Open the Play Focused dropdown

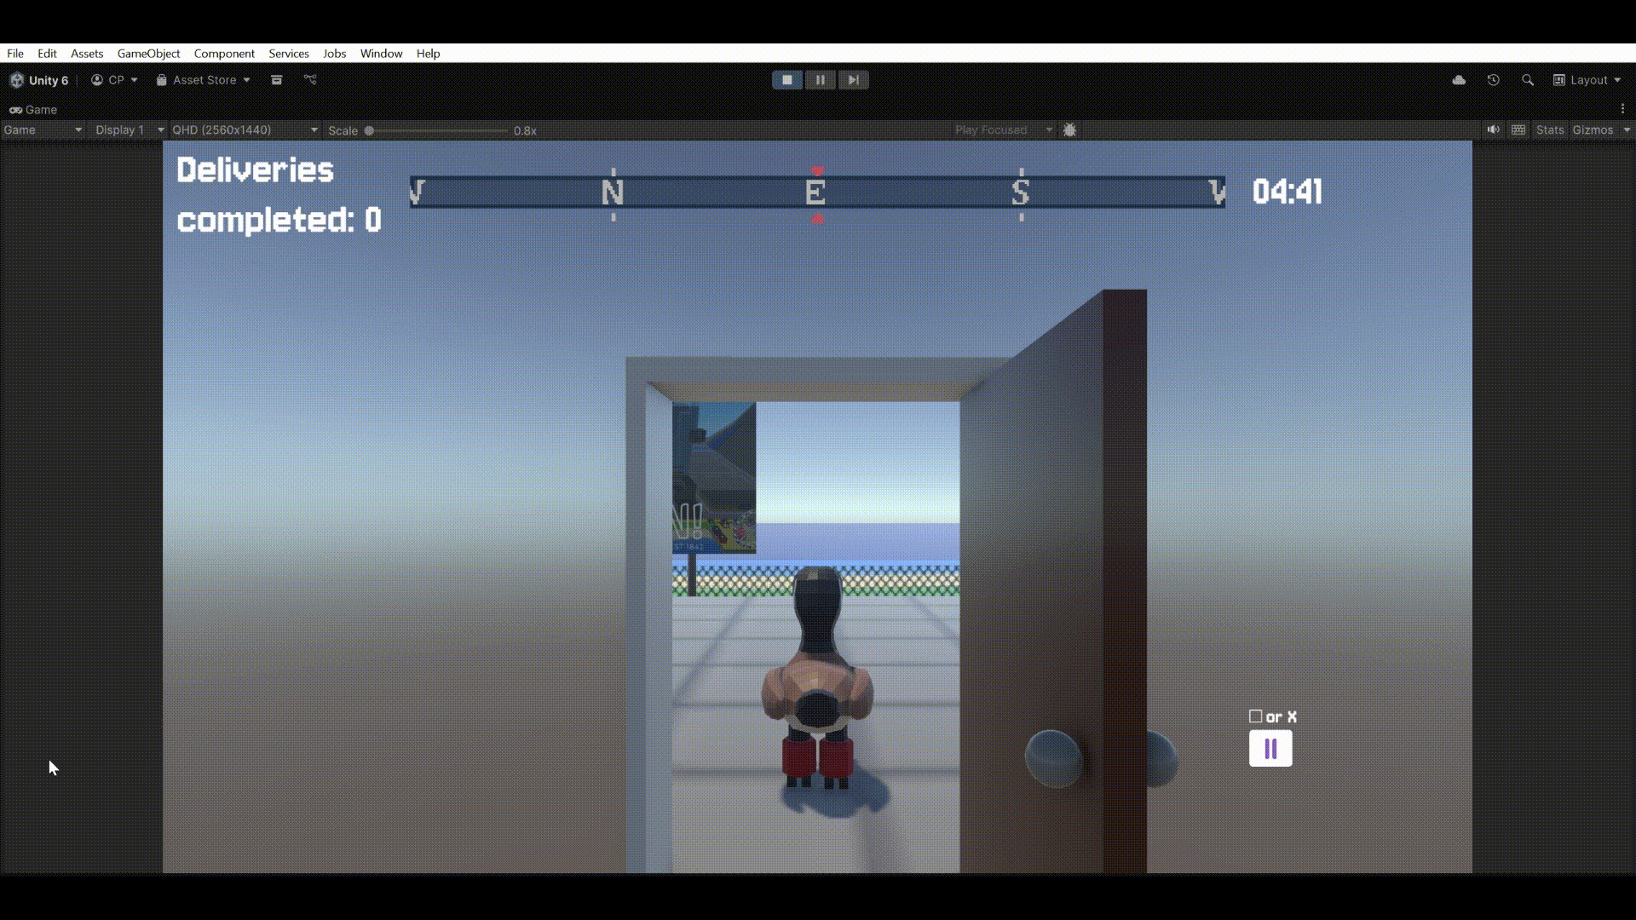point(1004,130)
